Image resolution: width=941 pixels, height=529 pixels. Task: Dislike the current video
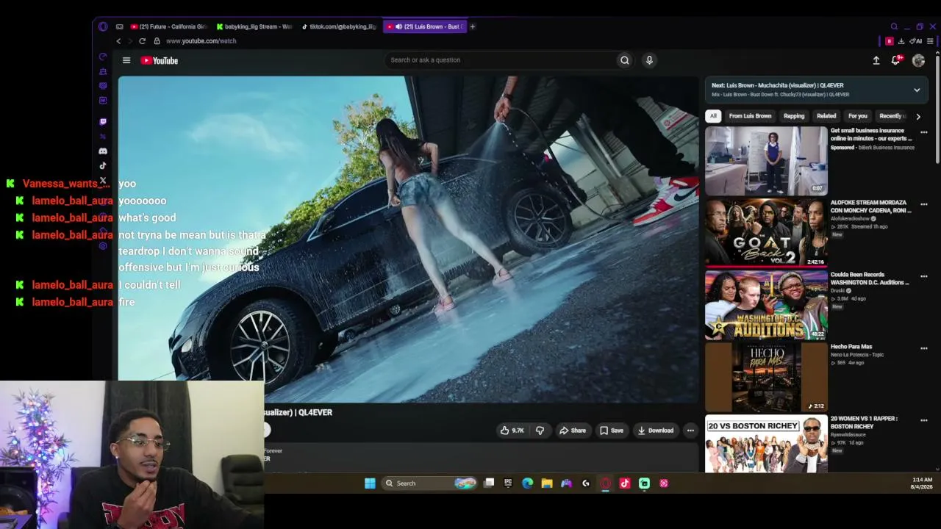tap(540, 431)
